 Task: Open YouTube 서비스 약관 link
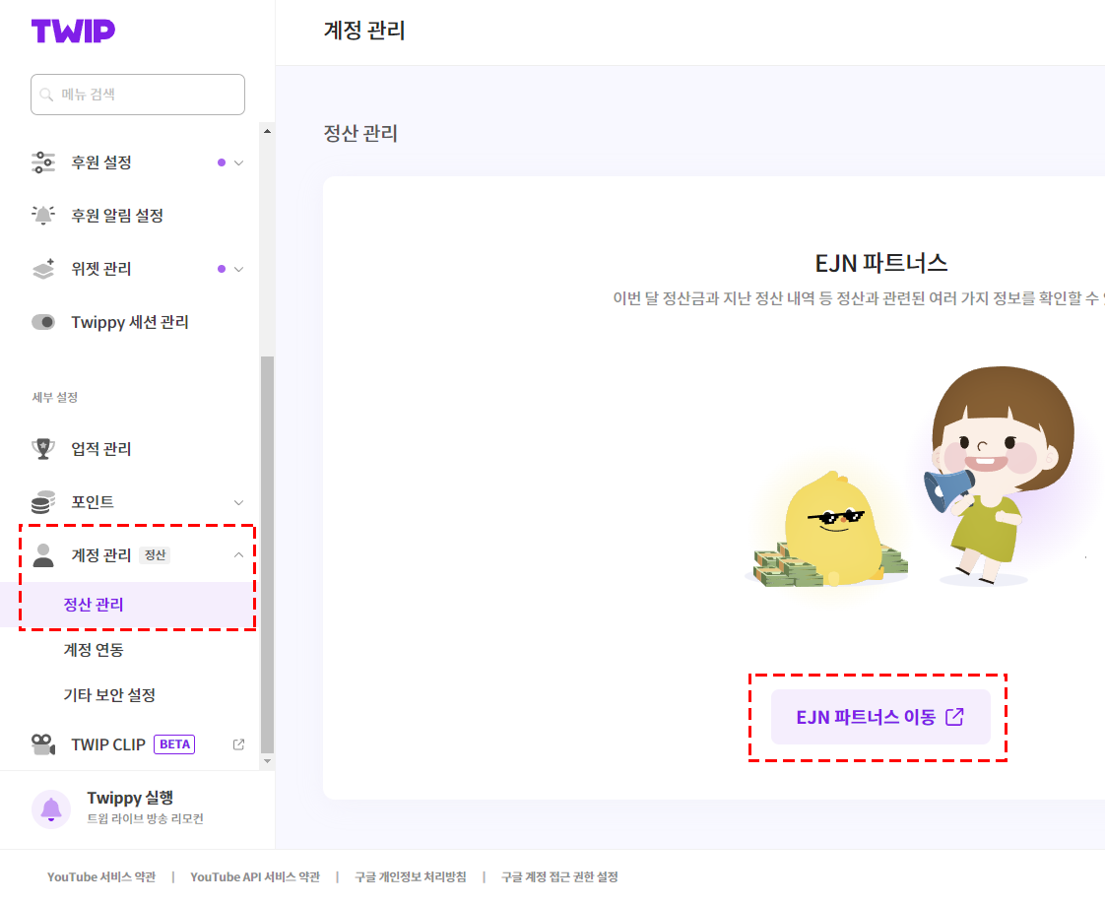coord(101,876)
